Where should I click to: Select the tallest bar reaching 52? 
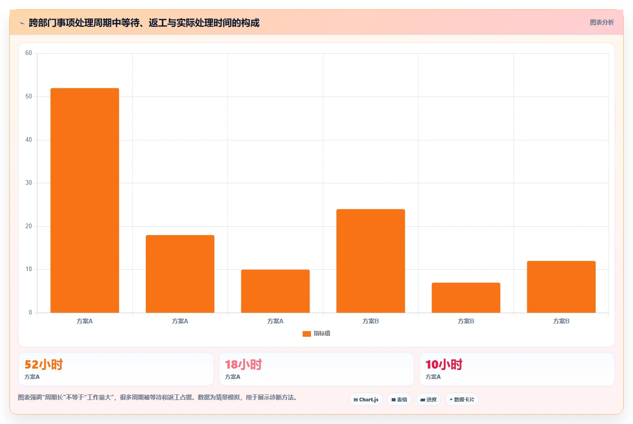pyautogui.click(x=85, y=200)
